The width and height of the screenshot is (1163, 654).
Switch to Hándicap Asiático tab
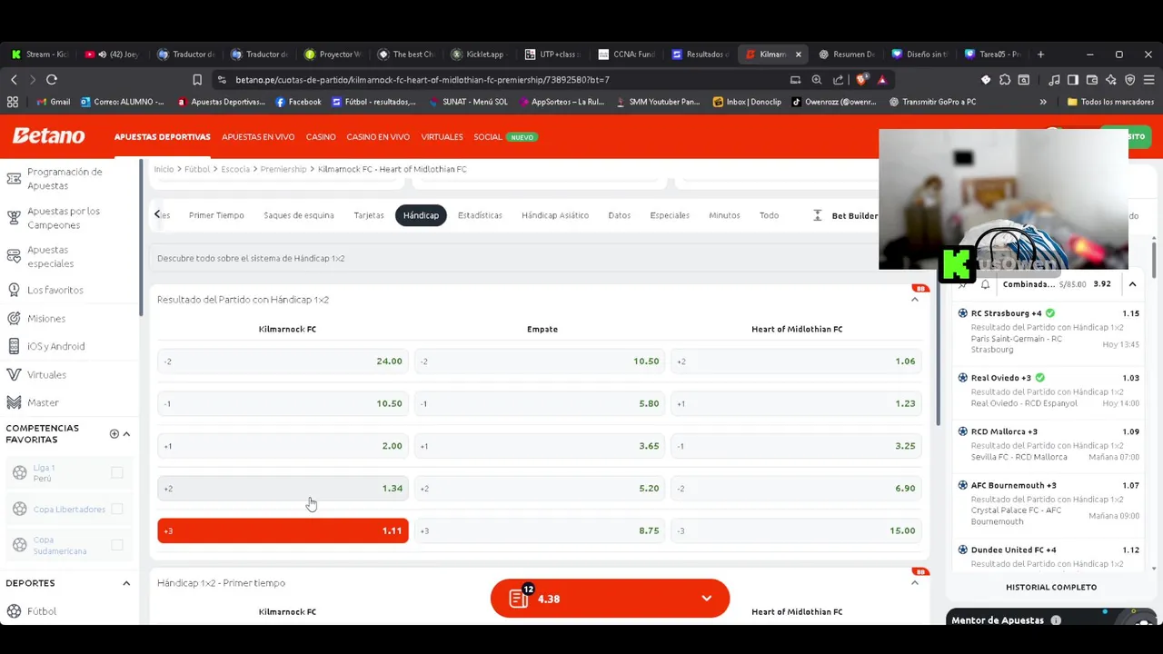click(x=555, y=215)
